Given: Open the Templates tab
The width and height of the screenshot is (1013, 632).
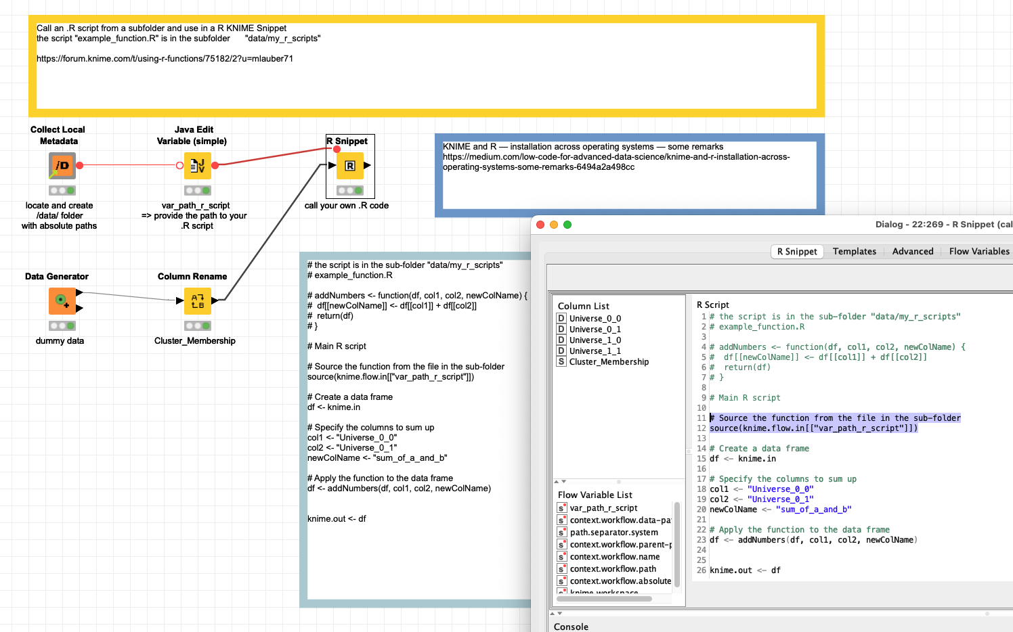Looking at the screenshot, I should (854, 252).
